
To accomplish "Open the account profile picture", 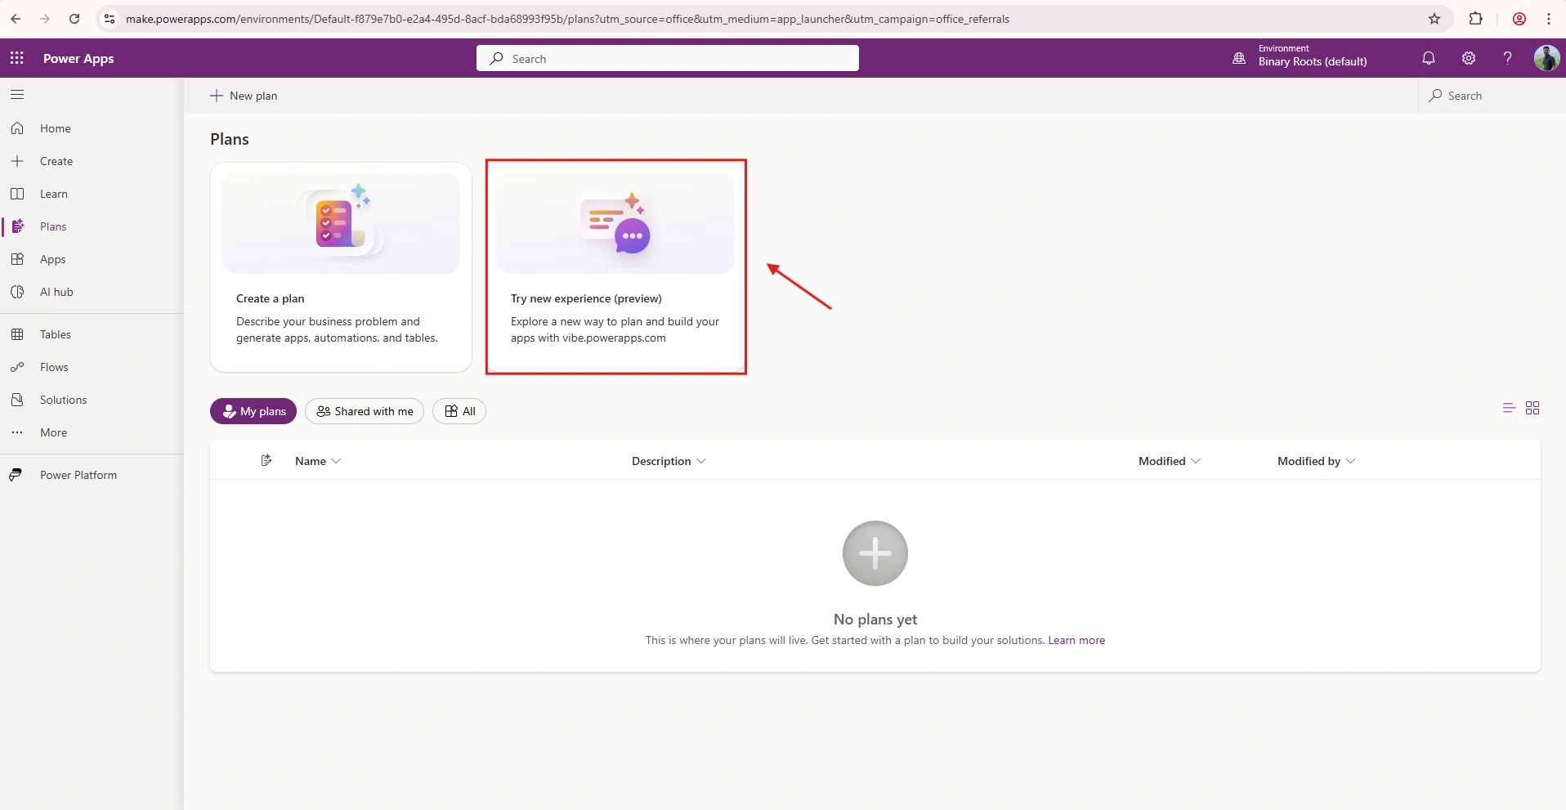I will [x=1546, y=58].
